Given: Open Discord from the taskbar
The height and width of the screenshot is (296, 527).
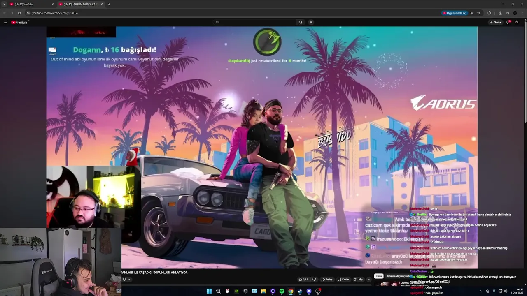Looking at the screenshot, I should coord(309,291).
